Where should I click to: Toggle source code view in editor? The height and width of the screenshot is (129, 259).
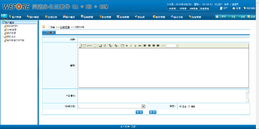tap(88, 46)
